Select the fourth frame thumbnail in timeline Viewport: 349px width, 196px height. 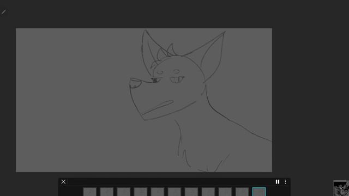click(141, 192)
